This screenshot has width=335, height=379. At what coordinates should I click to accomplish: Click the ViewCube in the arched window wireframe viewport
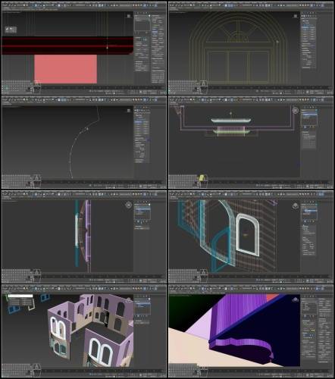pos(296,16)
